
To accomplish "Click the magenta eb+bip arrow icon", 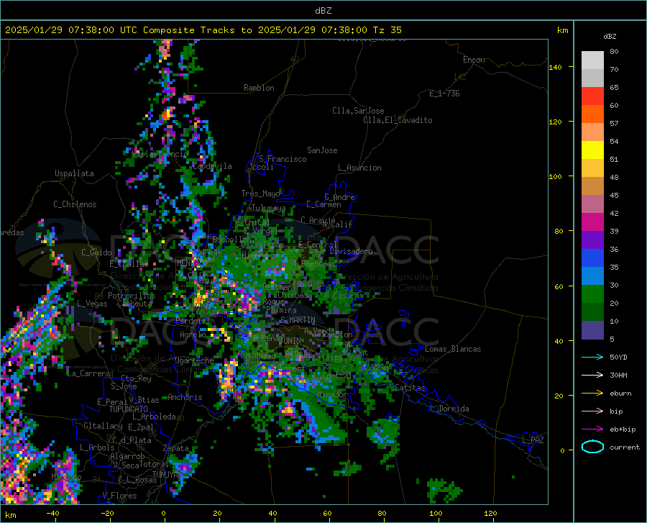I will click(x=592, y=429).
